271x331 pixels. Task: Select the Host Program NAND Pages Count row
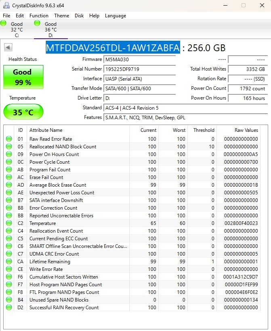(x=132, y=285)
